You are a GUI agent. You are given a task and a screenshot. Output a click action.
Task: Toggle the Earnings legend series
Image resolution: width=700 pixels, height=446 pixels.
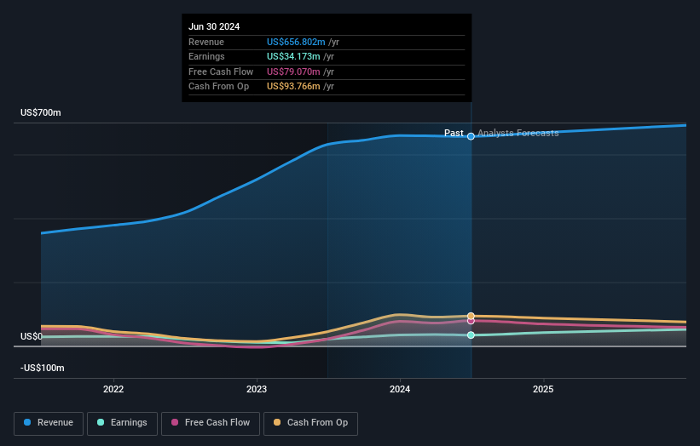(122, 423)
